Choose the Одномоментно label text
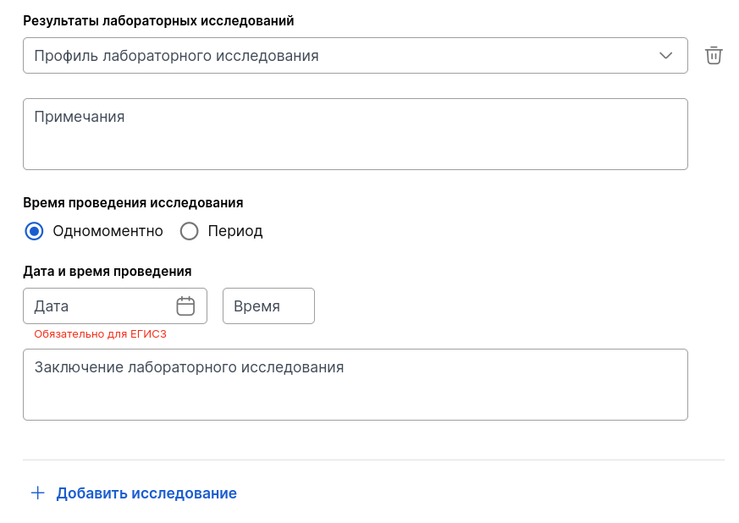Image resolution: width=739 pixels, height=523 pixels. [108, 231]
